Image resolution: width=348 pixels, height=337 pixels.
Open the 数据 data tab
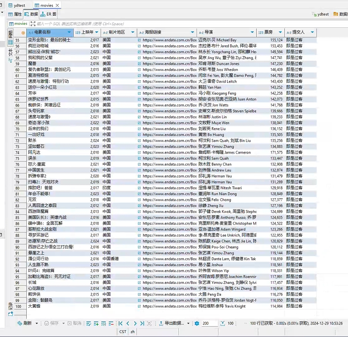31,14
